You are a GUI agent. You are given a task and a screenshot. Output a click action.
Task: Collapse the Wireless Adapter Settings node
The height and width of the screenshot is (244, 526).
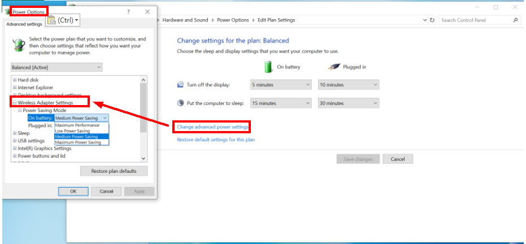click(x=15, y=103)
